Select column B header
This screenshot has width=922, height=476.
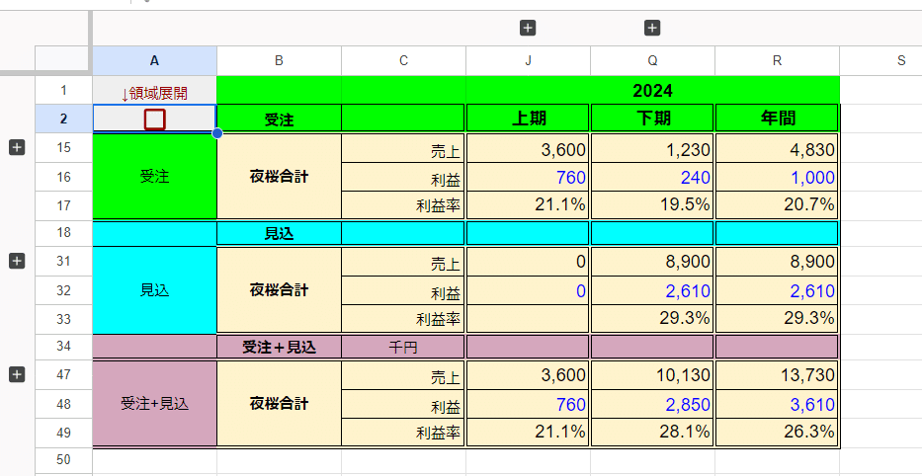(x=279, y=60)
